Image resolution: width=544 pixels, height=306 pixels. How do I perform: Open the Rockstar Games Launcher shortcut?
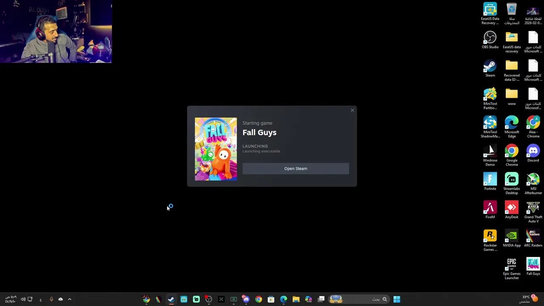[x=490, y=241]
